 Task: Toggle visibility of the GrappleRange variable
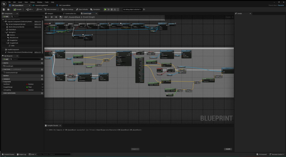point(42,87)
